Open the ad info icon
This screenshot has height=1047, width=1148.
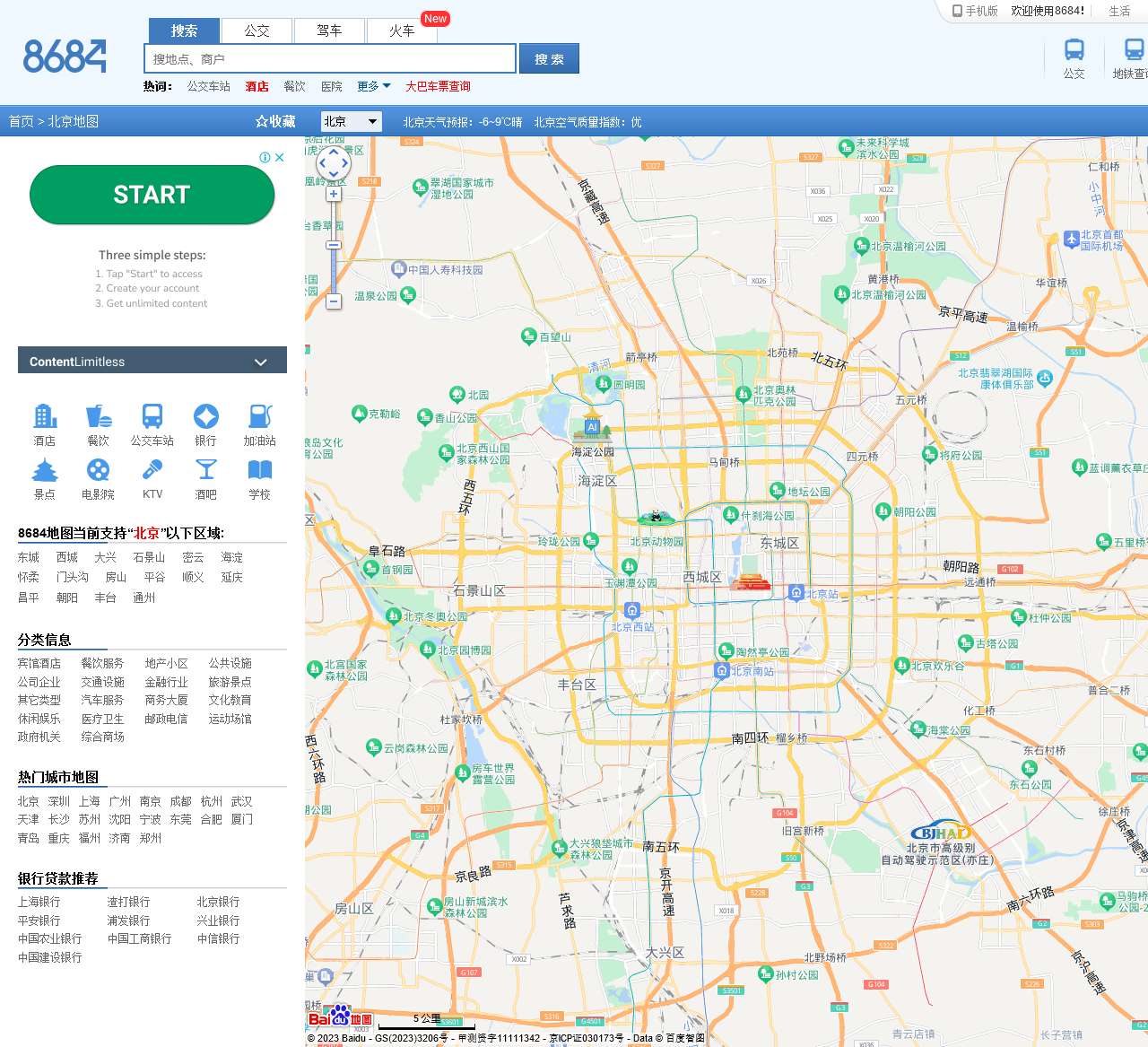click(265, 157)
